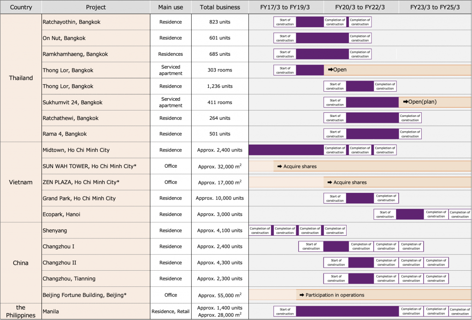Click the "823 units" value

(220, 22)
